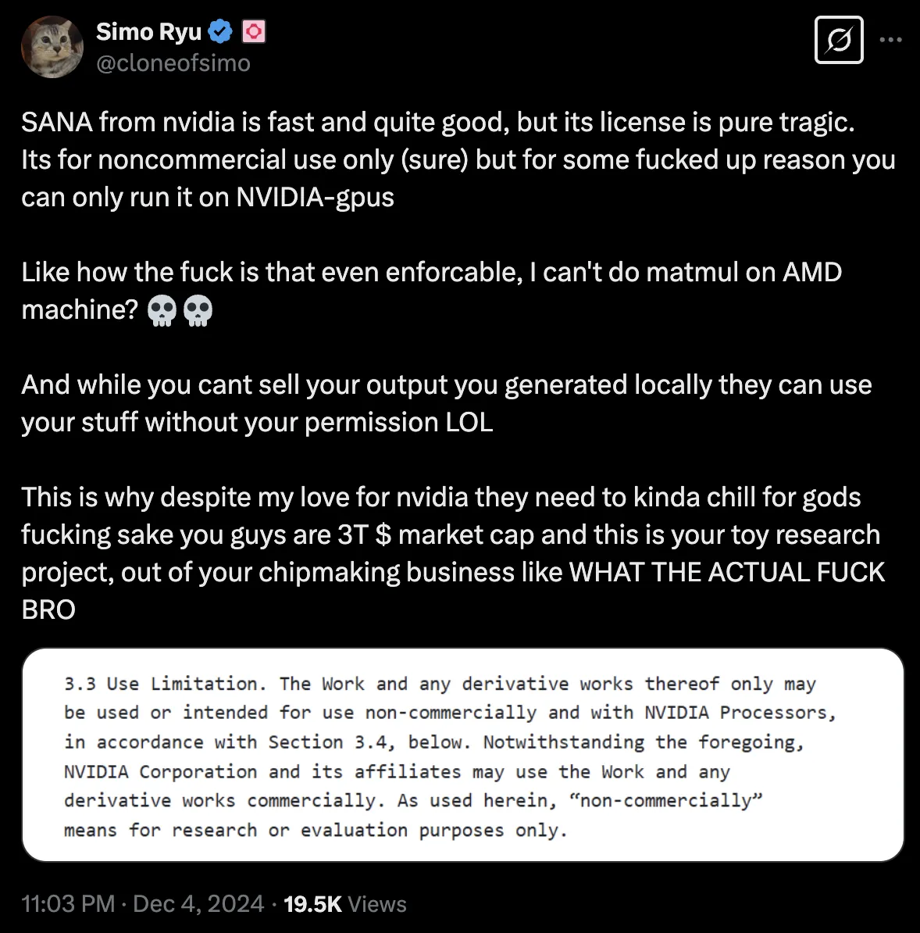The image size is (920, 933).
Task: Click the 11:03 PM timestamp
Action: [x=68, y=904]
